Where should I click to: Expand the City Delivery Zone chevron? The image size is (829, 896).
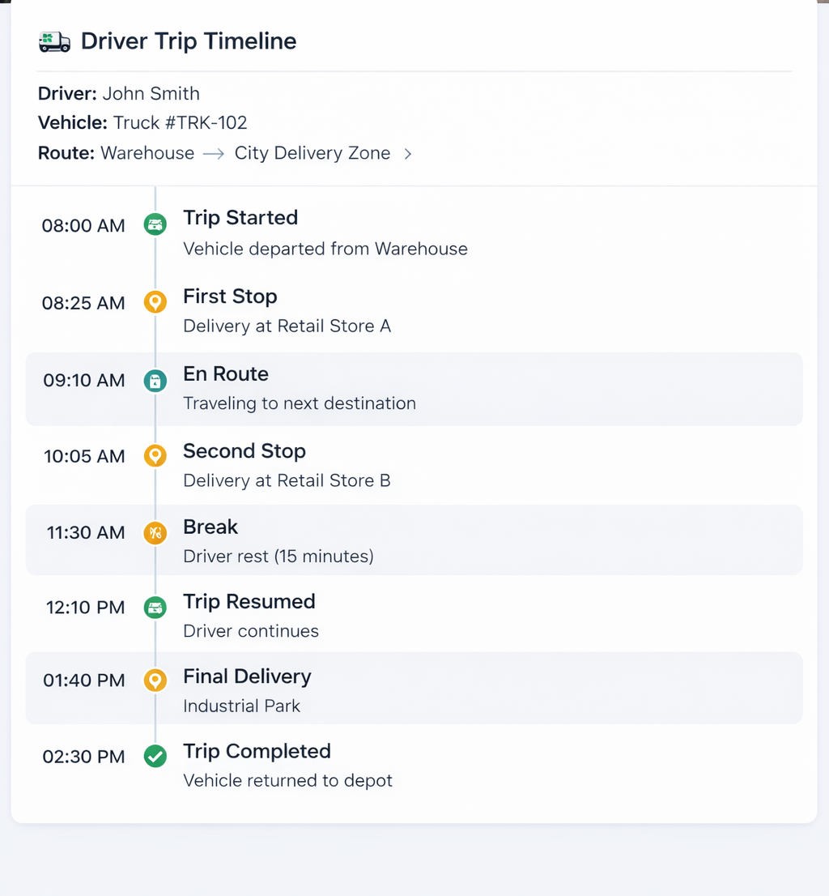[x=407, y=153]
